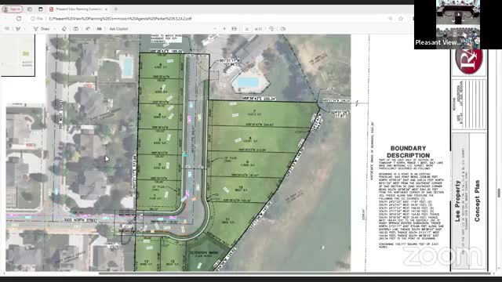Select the PDF highlight tool
502x282 pixels.
(x=18, y=29)
